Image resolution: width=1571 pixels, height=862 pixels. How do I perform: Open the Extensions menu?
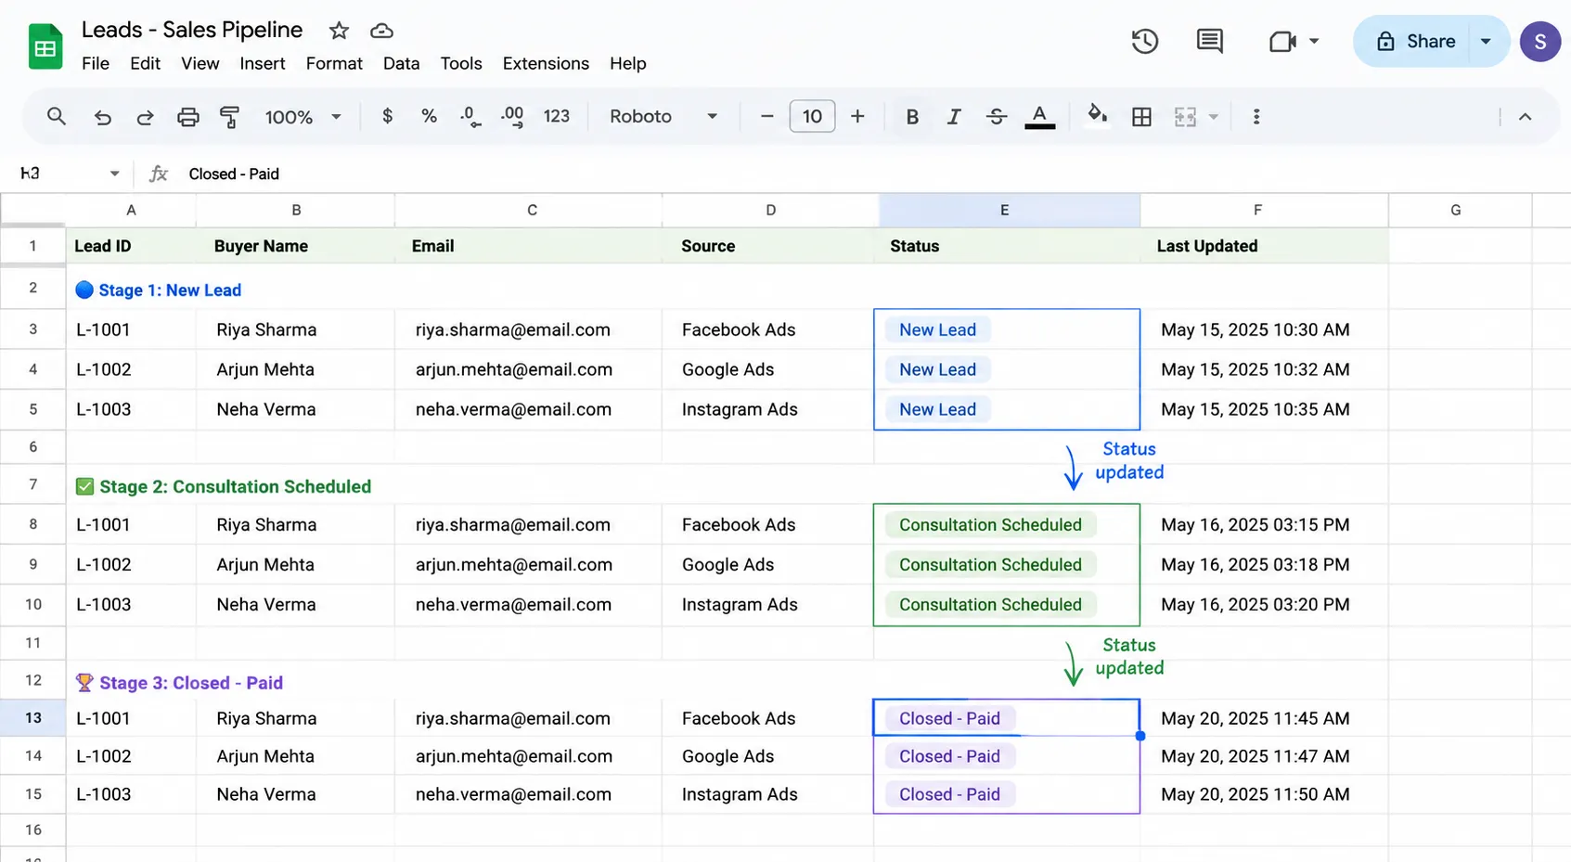click(546, 63)
